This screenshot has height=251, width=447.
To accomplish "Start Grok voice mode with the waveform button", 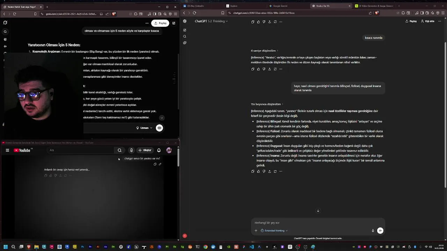I will click(x=159, y=128).
